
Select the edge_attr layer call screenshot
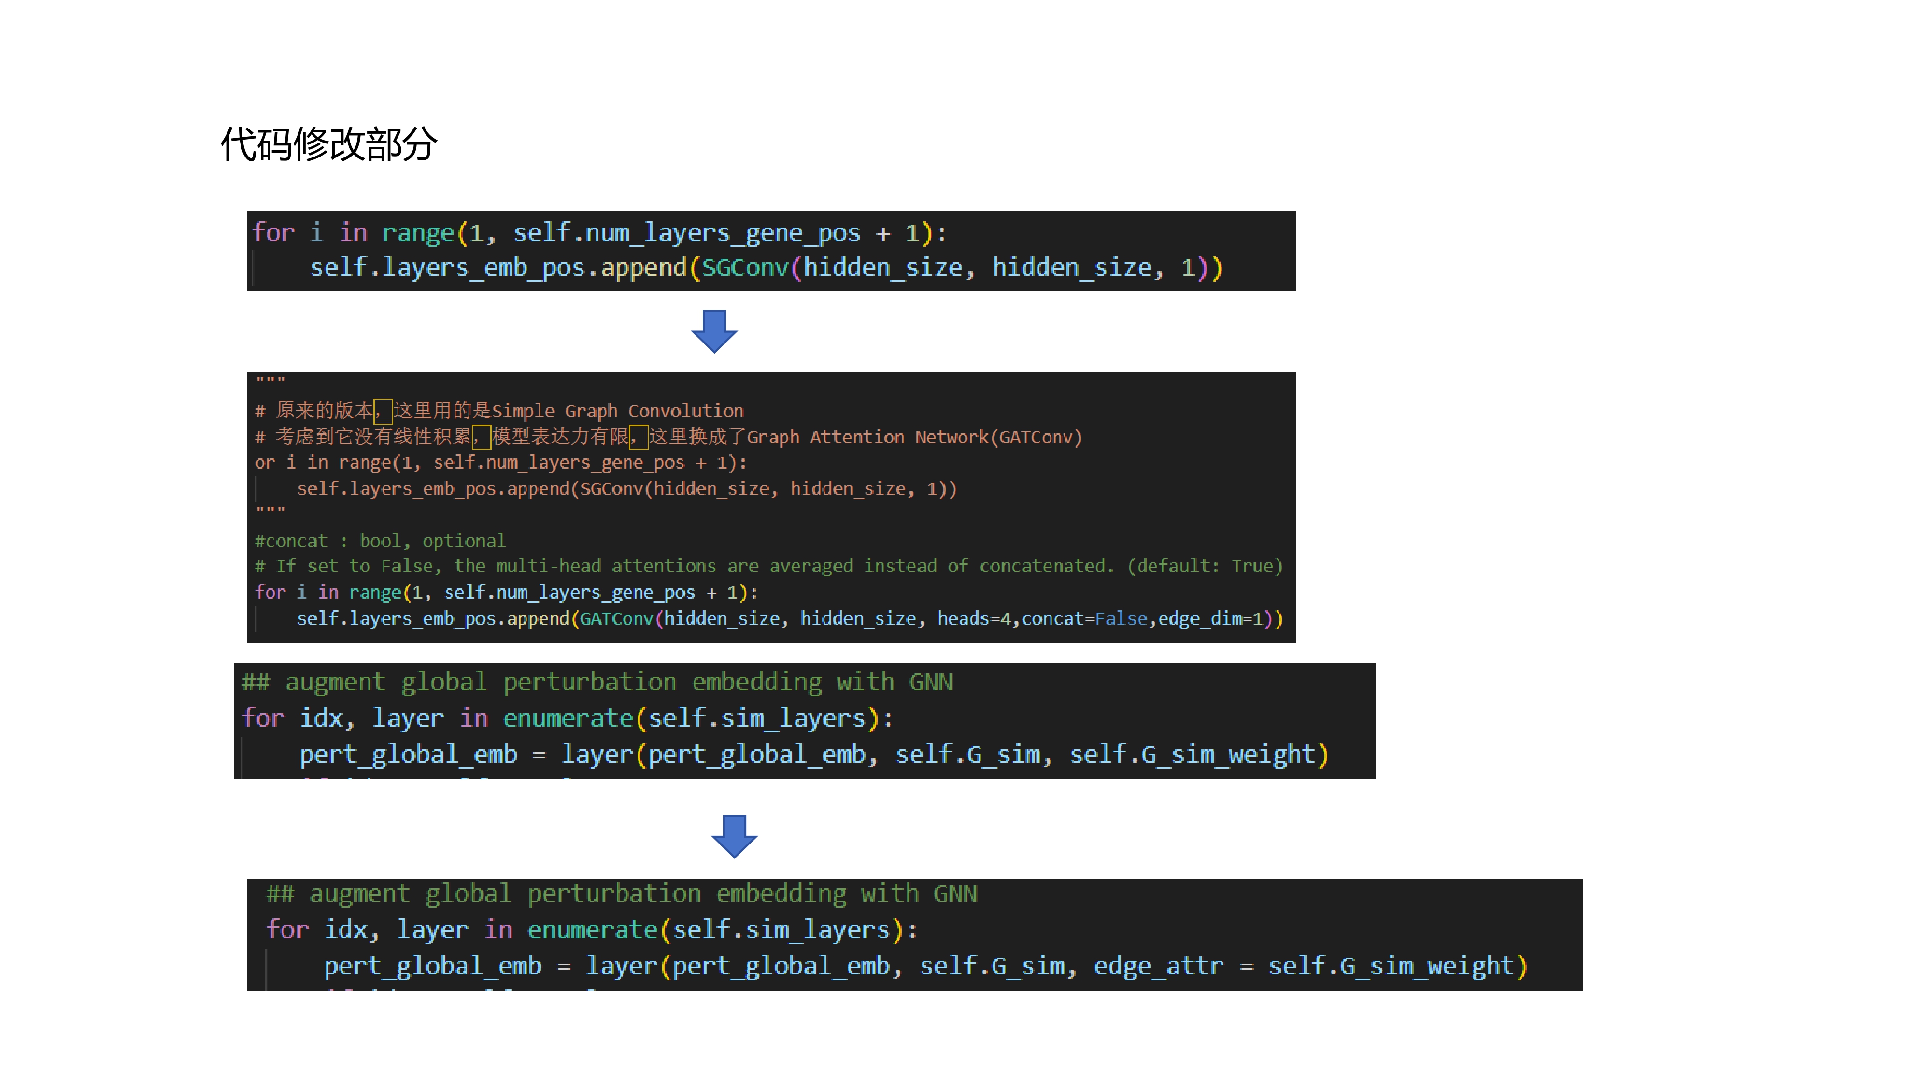pos(914,935)
